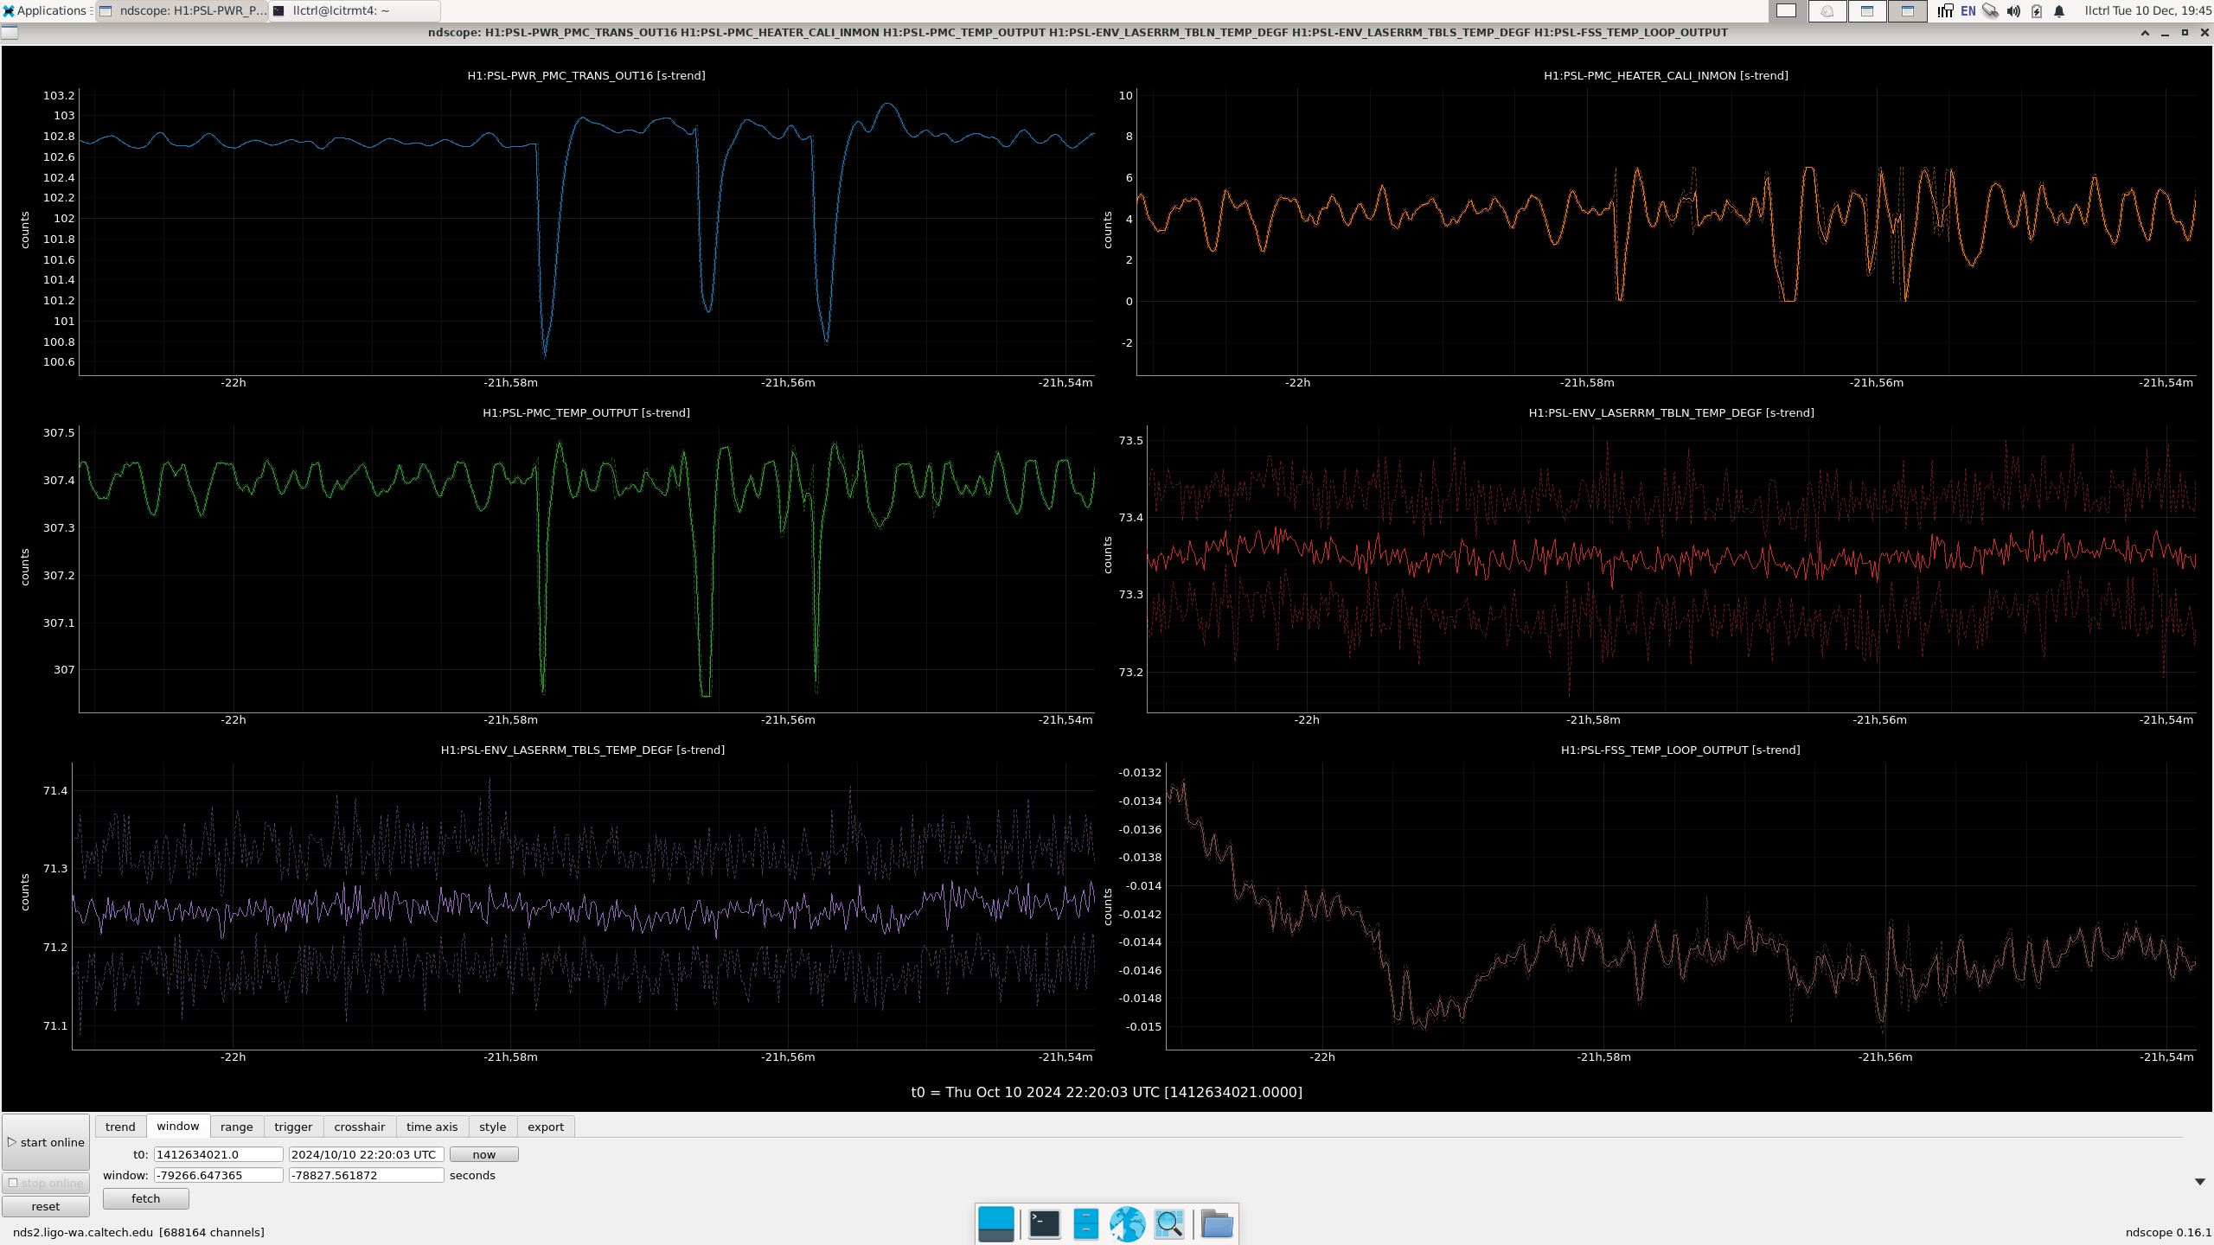Viewport: 2214px width, 1245px height.
Task: Click the PMC_TRANS_OUT16 plot title
Action: click(586, 76)
